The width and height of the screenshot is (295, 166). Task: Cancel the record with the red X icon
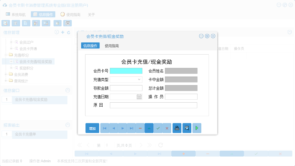(167, 128)
